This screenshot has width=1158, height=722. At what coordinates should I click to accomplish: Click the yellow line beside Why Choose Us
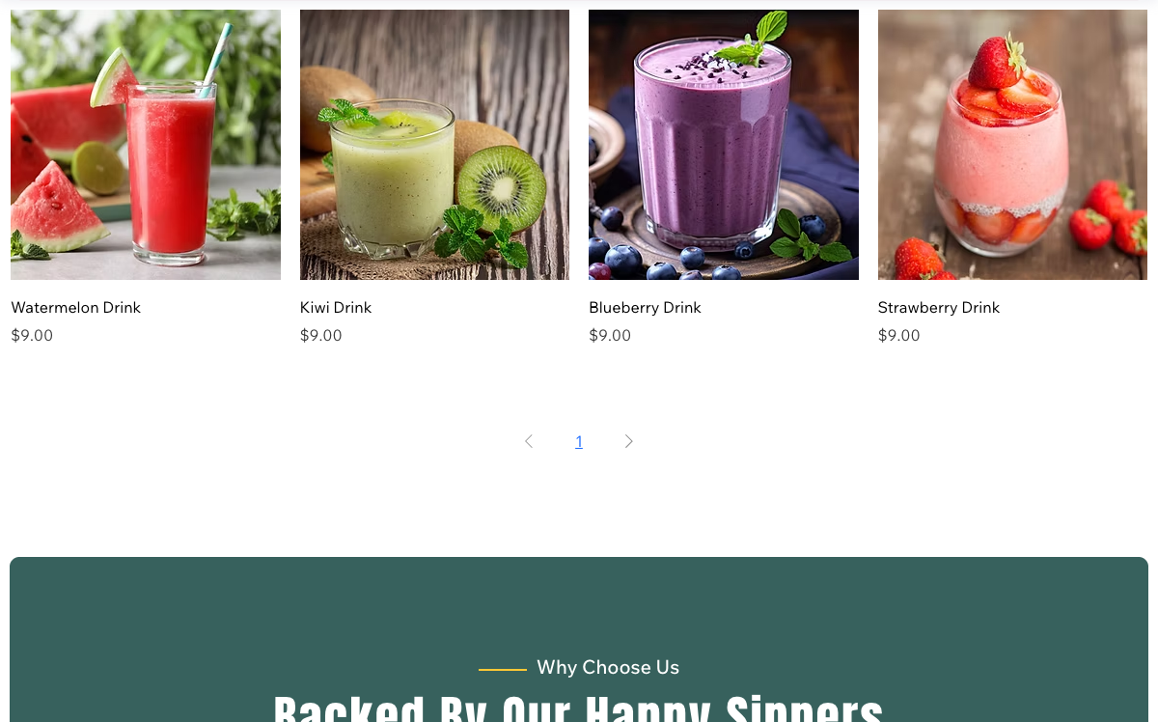click(x=503, y=669)
